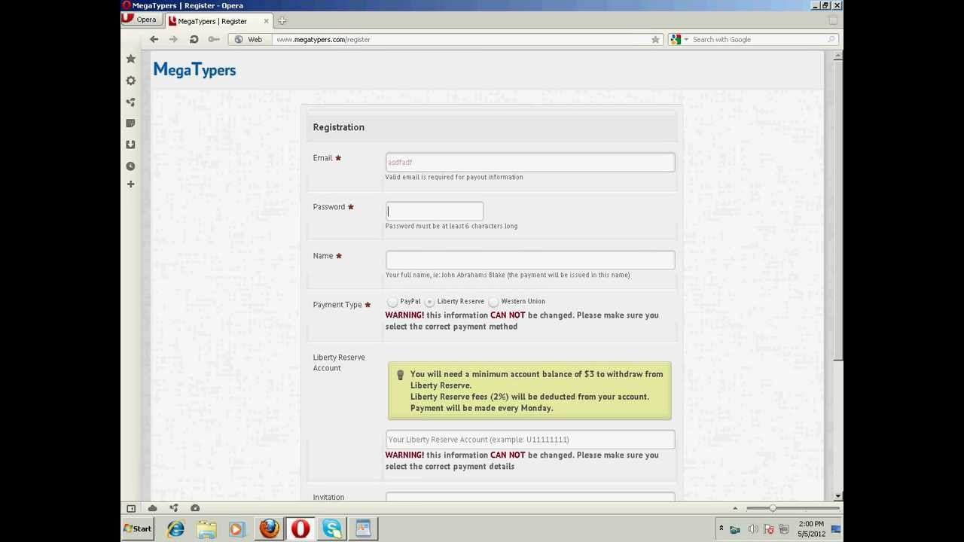
Task: Select the PayPal payment option
Action: pyautogui.click(x=392, y=302)
